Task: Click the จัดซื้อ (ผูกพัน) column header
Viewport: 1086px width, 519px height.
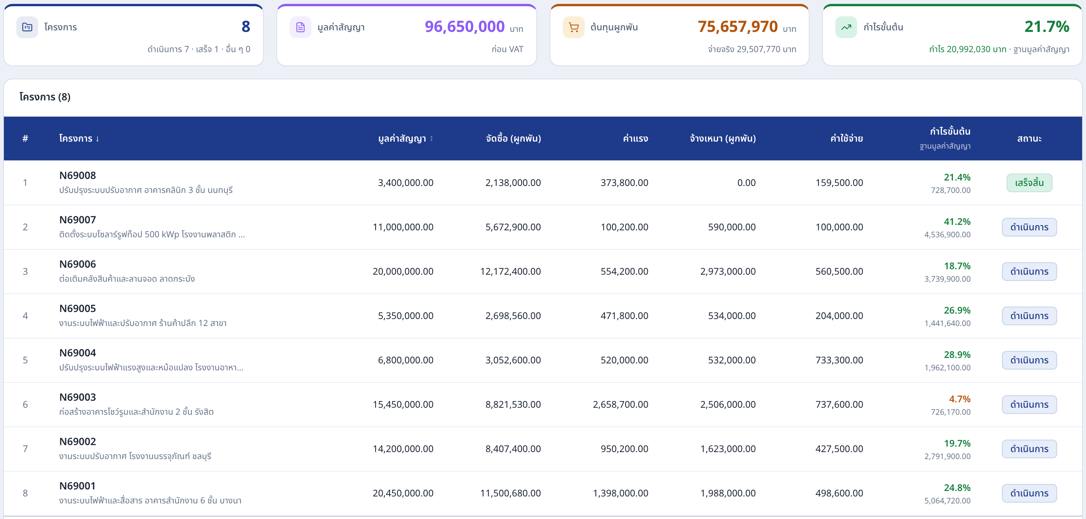Action: tap(513, 139)
